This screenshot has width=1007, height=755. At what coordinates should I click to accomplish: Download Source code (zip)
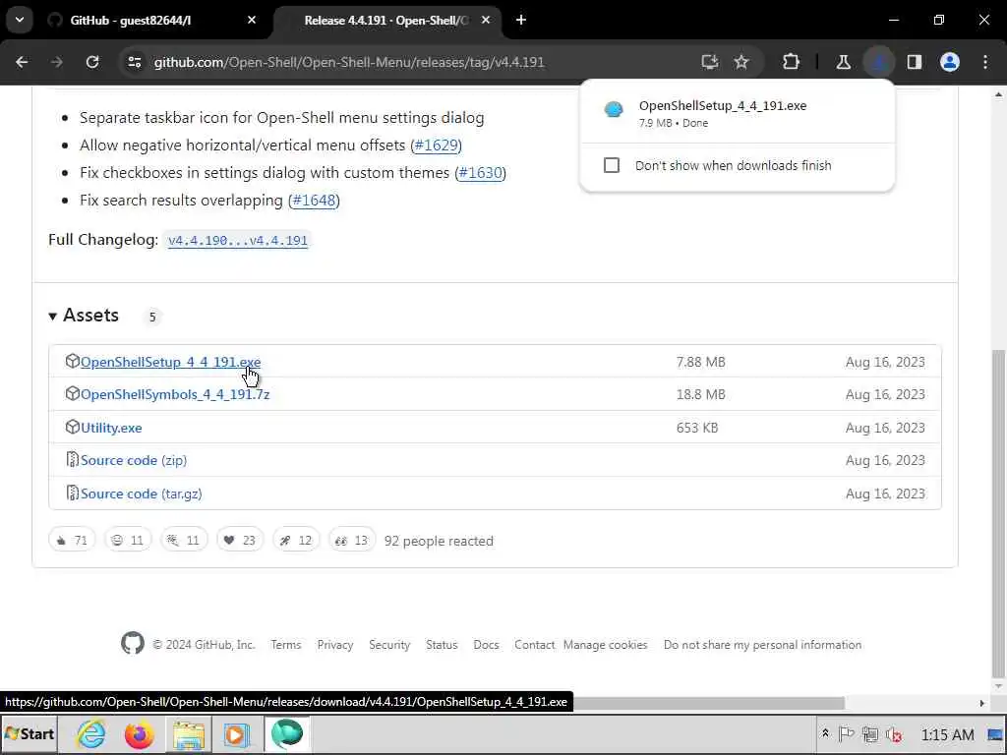pyautogui.click(x=134, y=460)
